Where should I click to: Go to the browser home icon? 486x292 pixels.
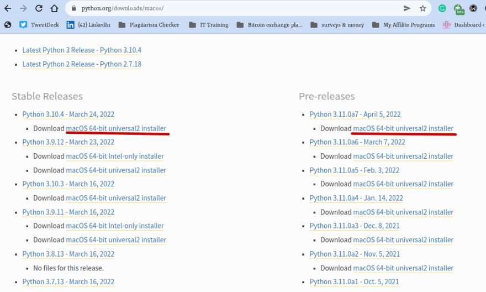(x=54, y=8)
